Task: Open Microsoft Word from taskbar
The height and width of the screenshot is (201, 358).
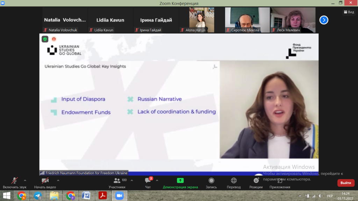Action: (87, 196)
